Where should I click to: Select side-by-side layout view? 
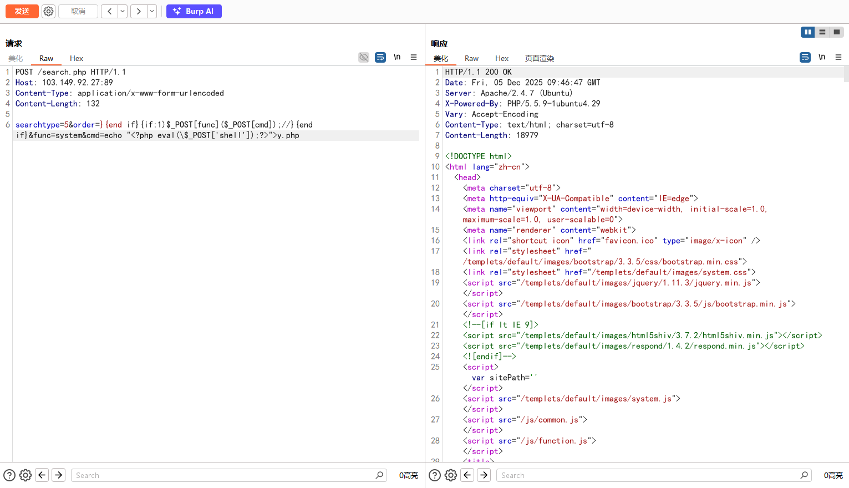[x=808, y=32]
